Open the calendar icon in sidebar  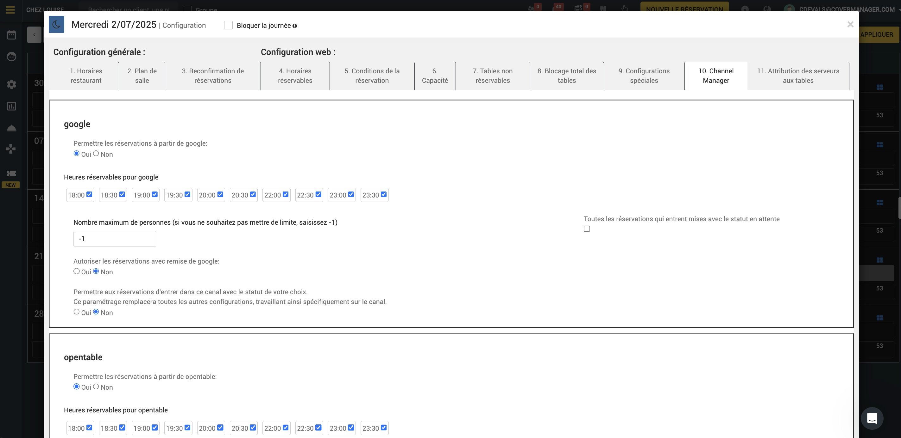(x=11, y=34)
